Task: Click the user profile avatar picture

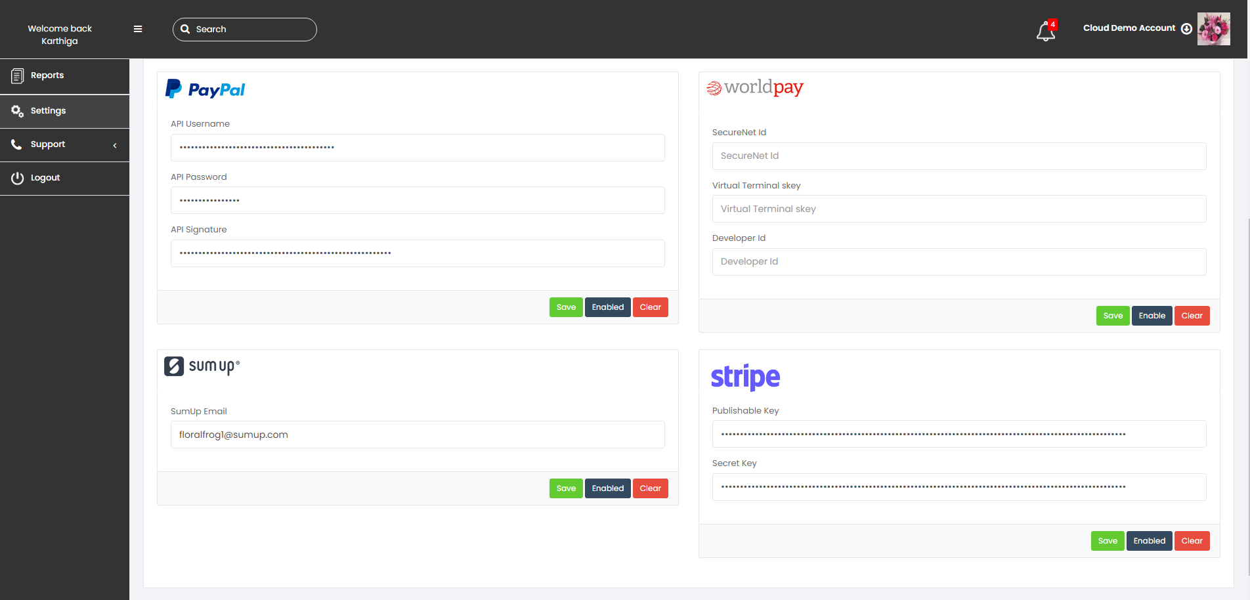Action: click(1213, 29)
